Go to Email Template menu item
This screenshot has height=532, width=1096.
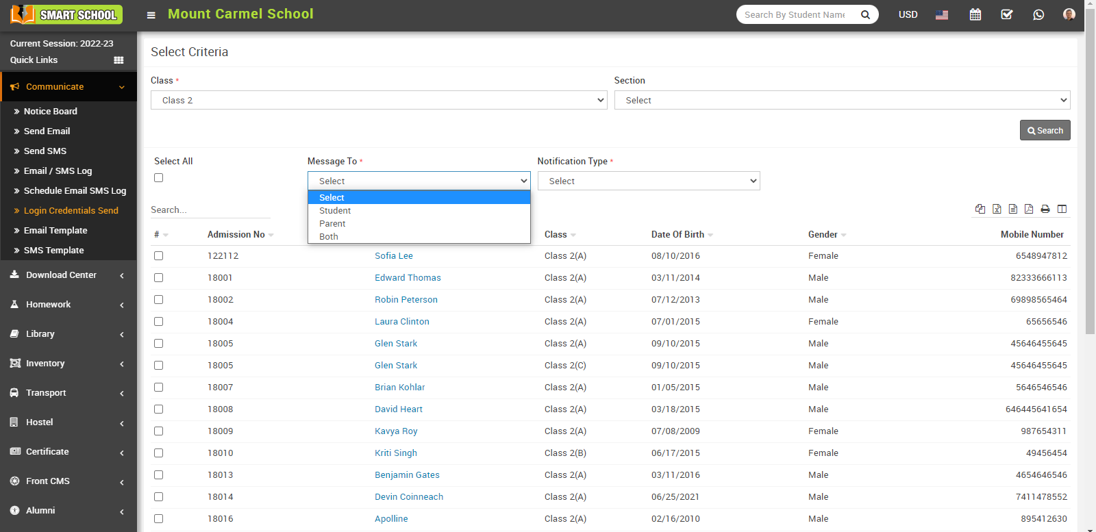[55, 231]
